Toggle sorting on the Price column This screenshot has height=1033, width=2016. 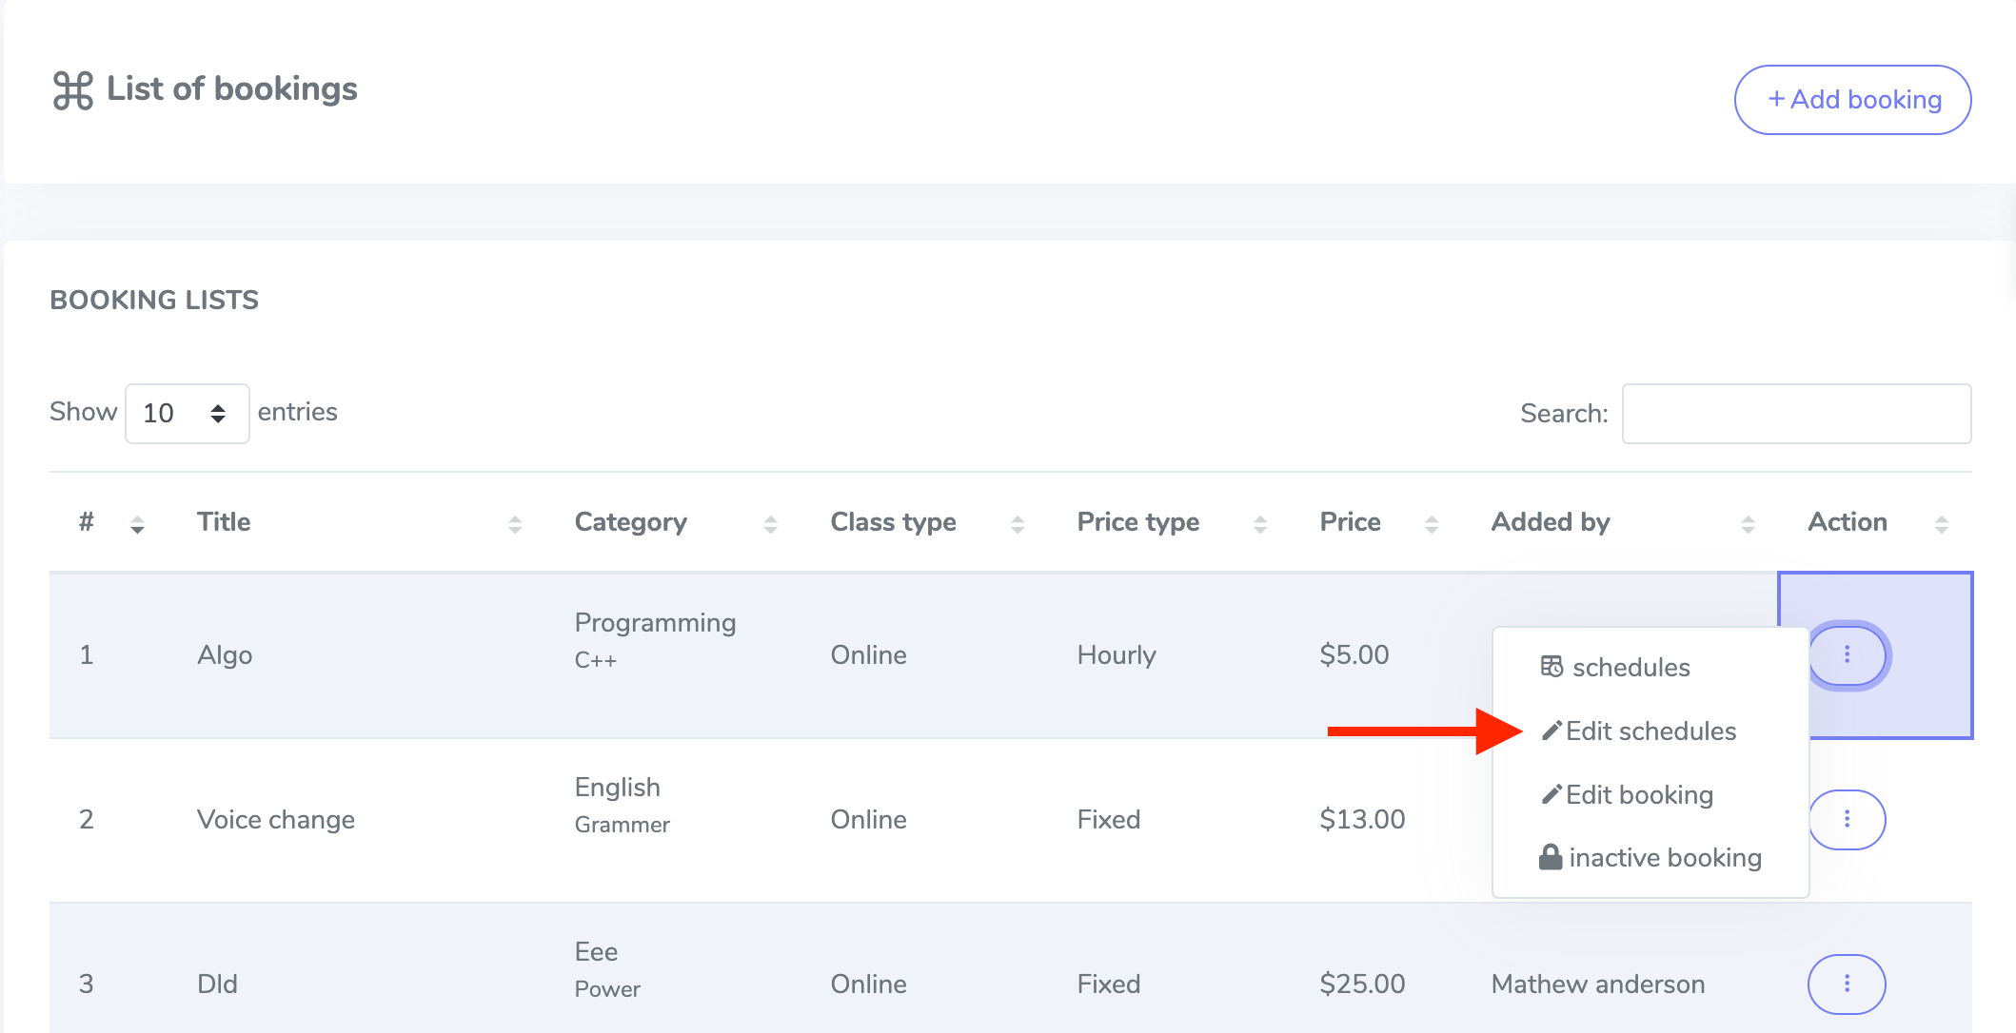(x=1432, y=522)
